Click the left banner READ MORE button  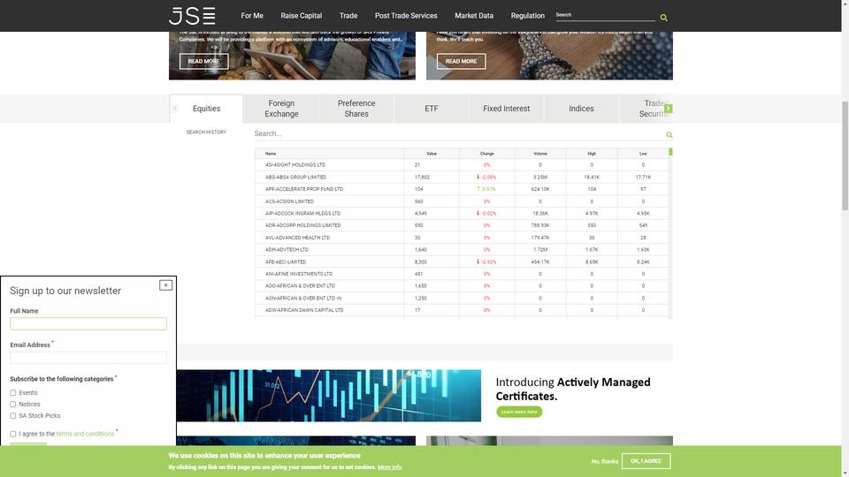point(203,61)
